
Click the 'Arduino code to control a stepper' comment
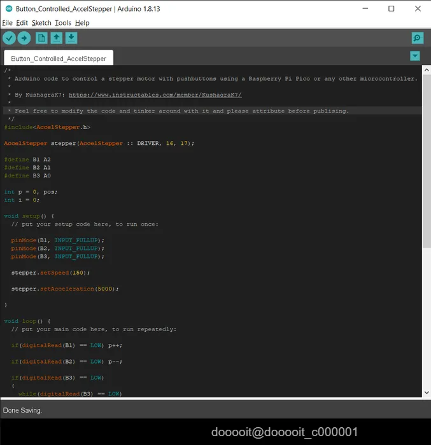click(213, 79)
